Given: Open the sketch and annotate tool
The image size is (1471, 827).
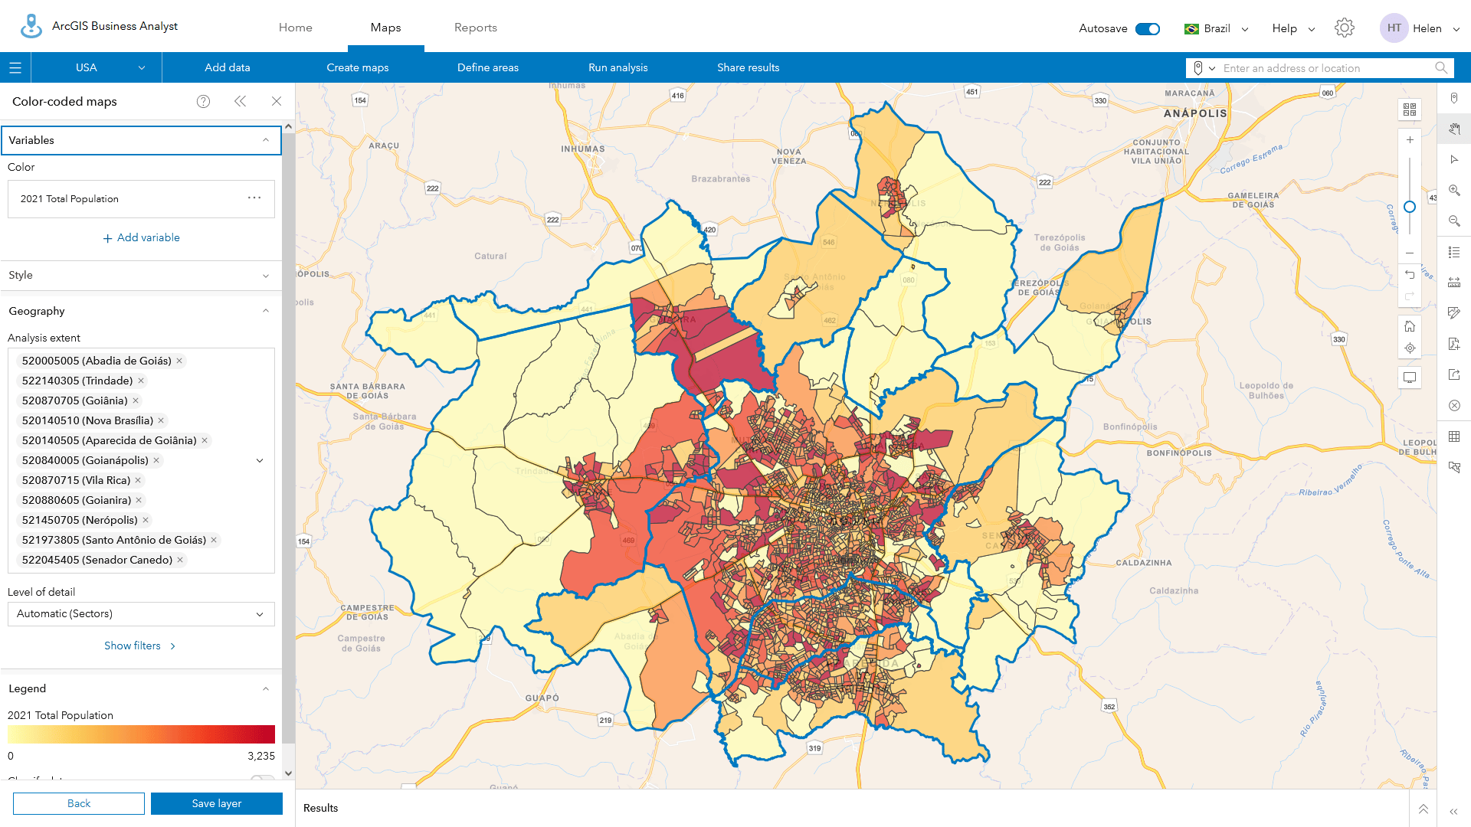Looking at the screenshot, I should [x=1454, y=312].
